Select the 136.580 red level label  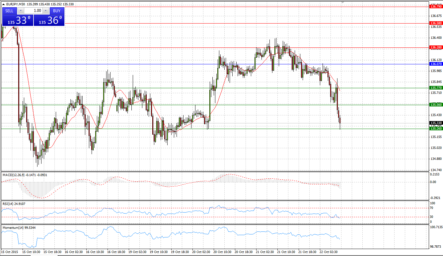pyautogui.click(x=436, y=23)
